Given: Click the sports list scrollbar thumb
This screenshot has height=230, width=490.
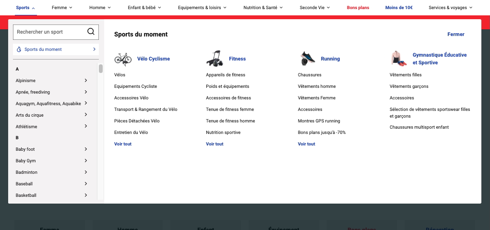Looking at the screenshot, I should click(x=101, y=69).
